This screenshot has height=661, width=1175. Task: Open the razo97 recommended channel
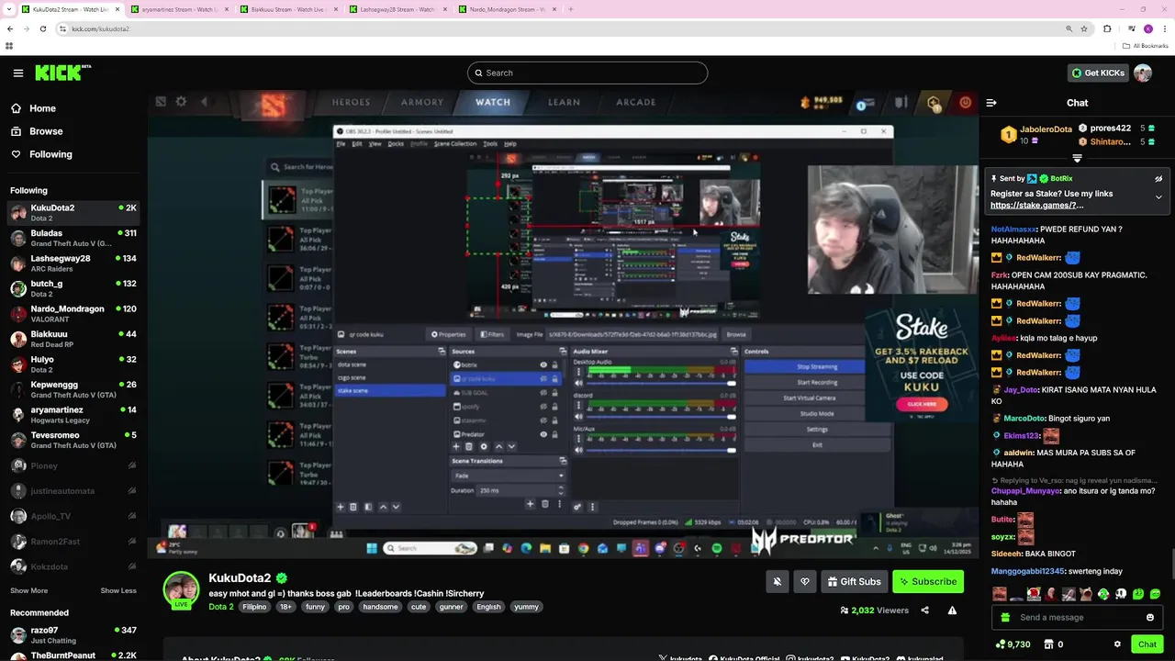[73, 635]
